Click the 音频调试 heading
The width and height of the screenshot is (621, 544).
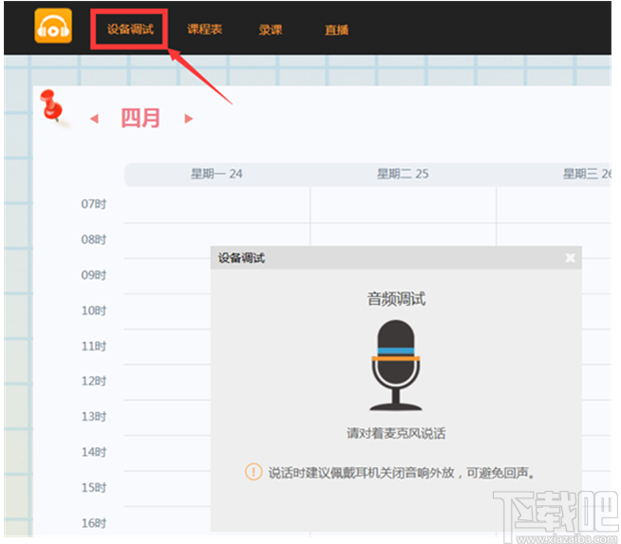click(x=396, y=299)
